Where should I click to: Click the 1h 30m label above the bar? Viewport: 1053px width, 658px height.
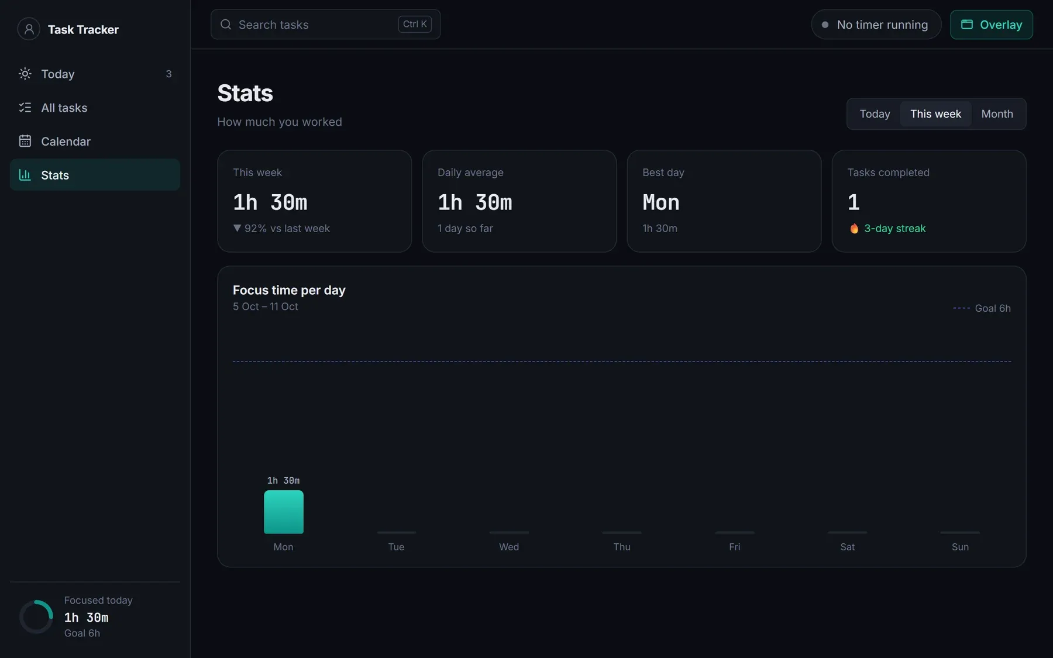pos(283,480)
